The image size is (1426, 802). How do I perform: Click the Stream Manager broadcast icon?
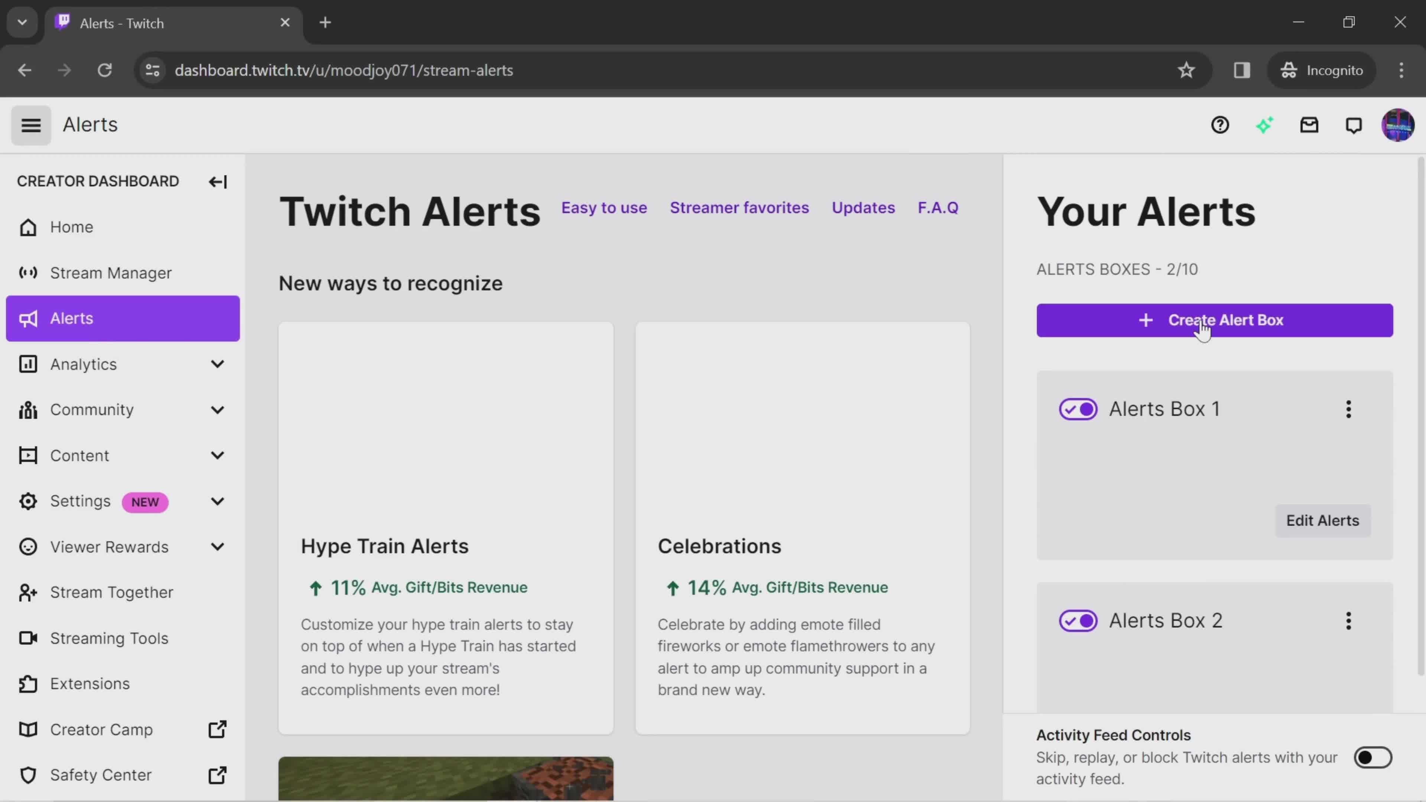click(x=28, y=273)
